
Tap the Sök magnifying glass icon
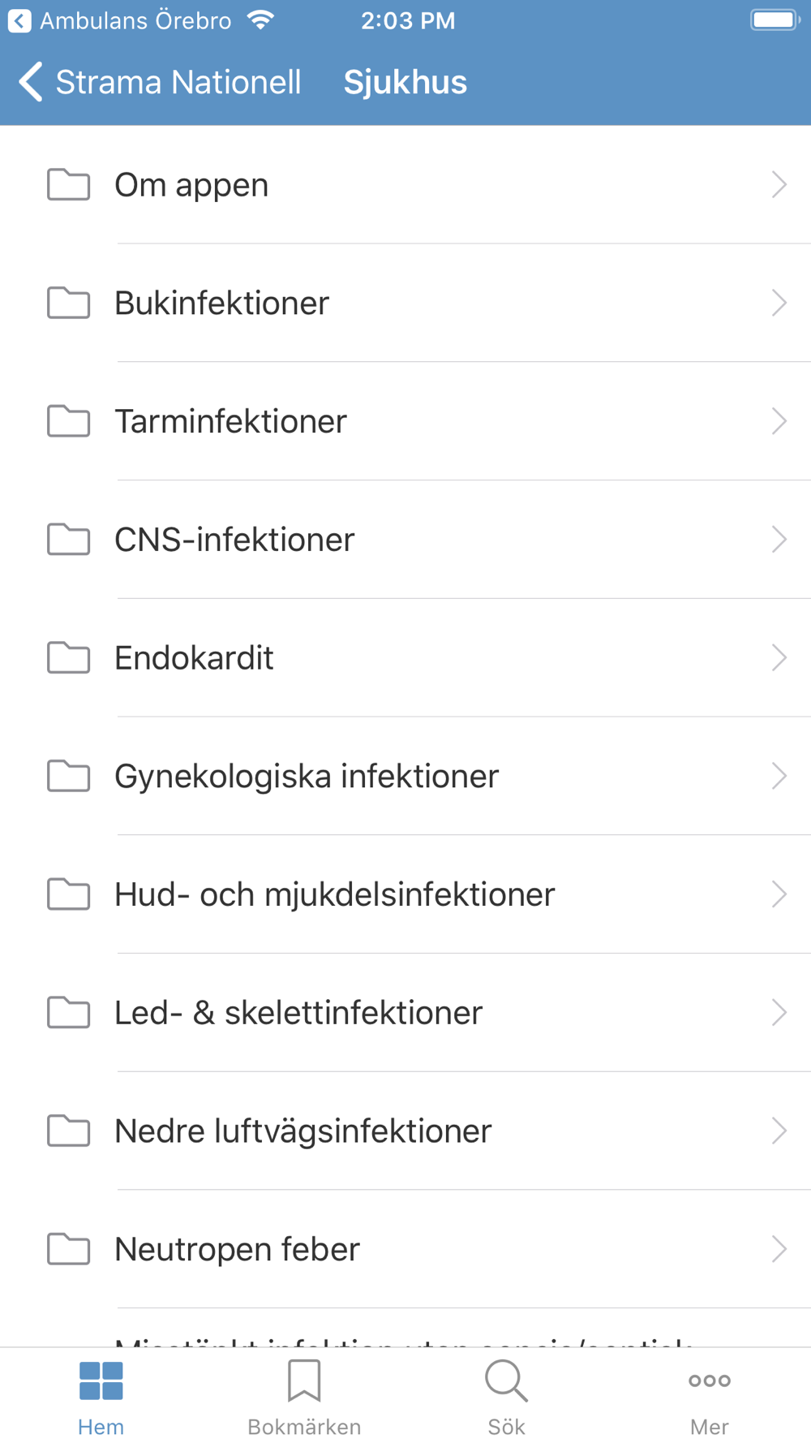pyautogui.click(x=506, y=1381)
